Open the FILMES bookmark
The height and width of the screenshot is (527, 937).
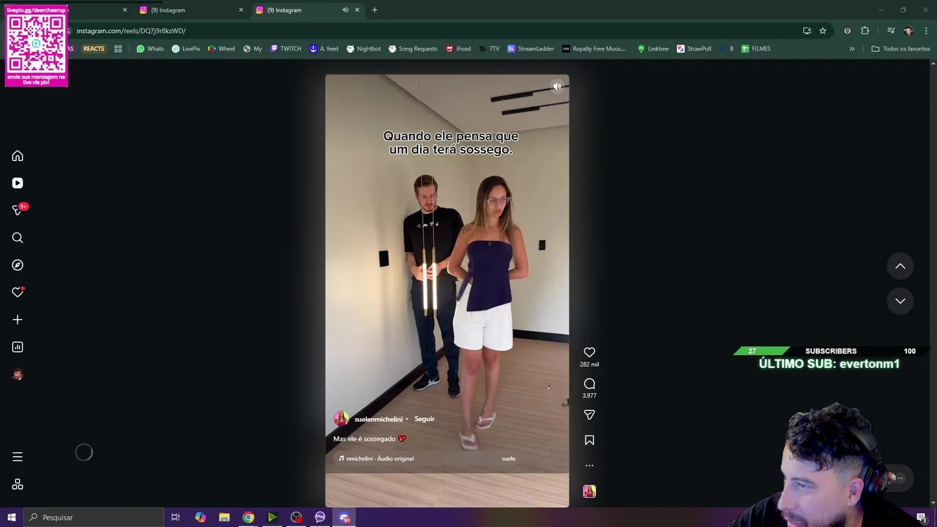click(755, 49)
